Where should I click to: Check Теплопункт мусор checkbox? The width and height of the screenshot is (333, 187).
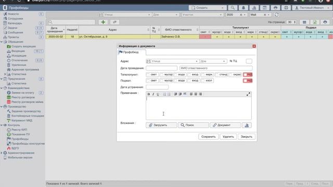coord(162,75)
